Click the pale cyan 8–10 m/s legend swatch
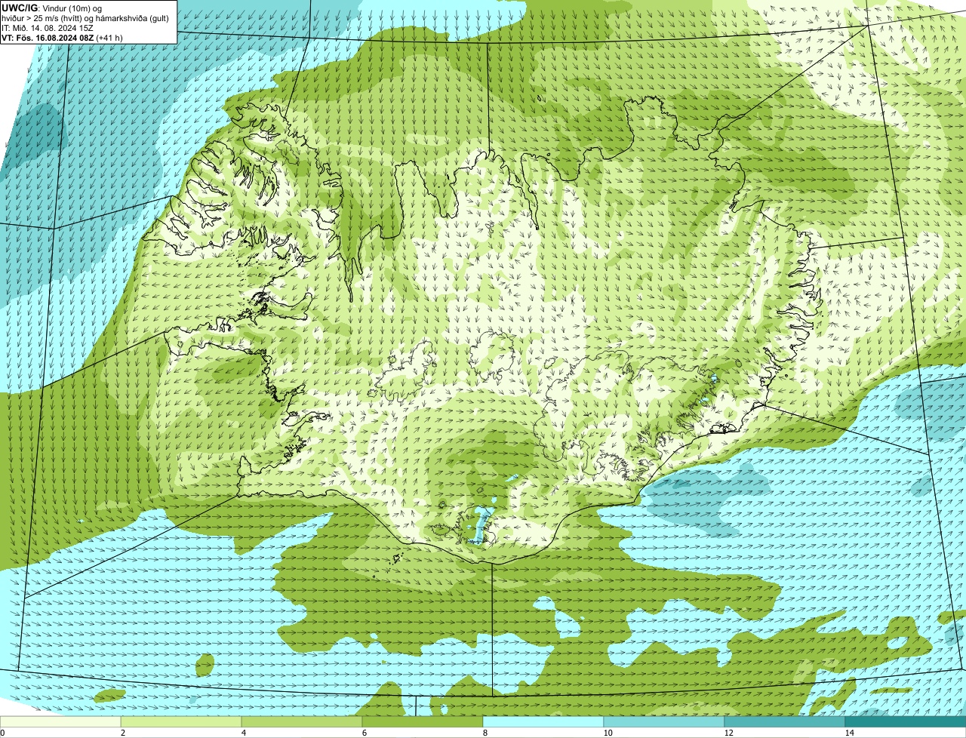Image resolution: width=966 pixels, height=738 pixels. point(543,721)
